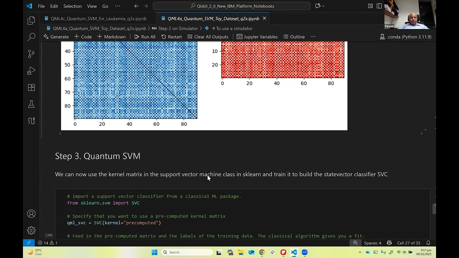Screen dimensions: 459x258
Task: Open the View menu
Action: 92,6
